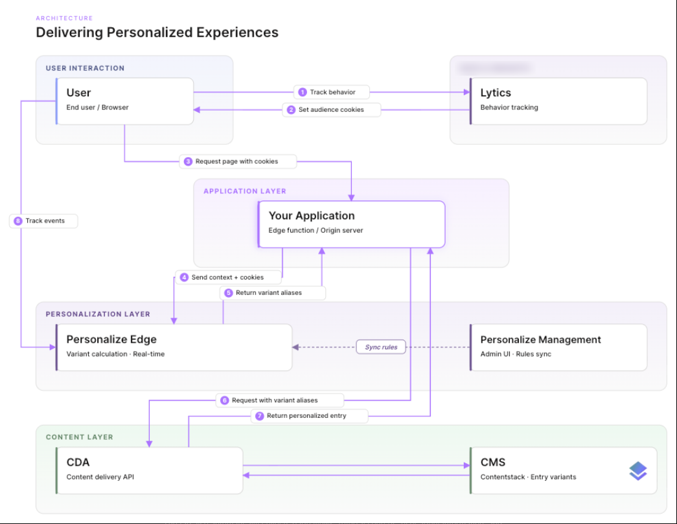Image resolution: width=677 pixels, height=524 pixels.
Task: Click the "Personalize Management" heading
Action: (x=540, y=340)
